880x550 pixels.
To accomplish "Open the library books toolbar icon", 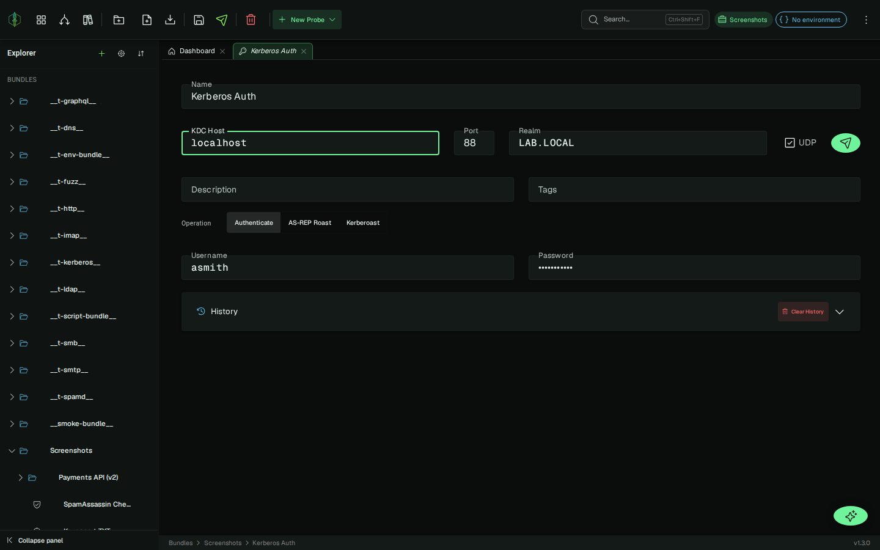I will point(88,20).
